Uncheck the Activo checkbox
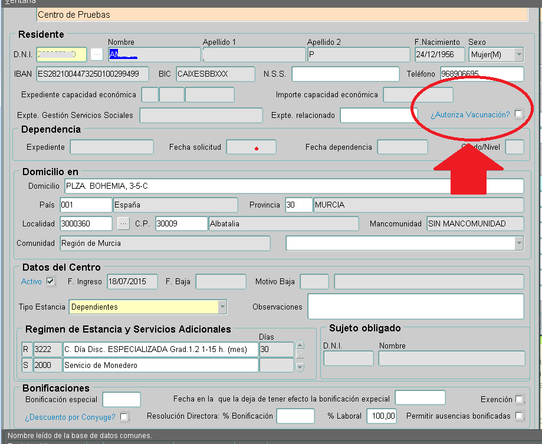 (50, 281)
